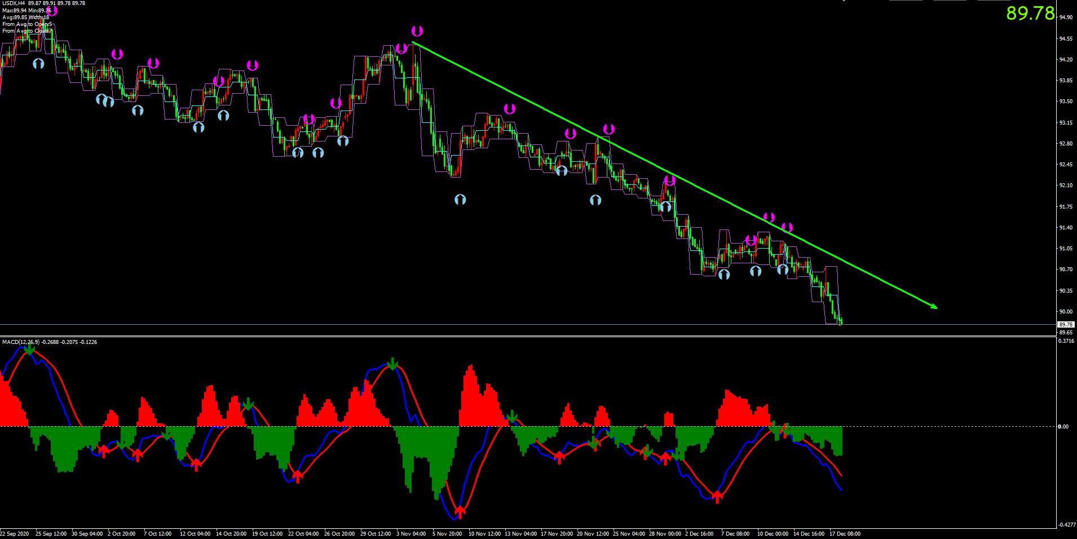
Task: Click the arrowhead of the green trend line
Action: click(934, 306)
